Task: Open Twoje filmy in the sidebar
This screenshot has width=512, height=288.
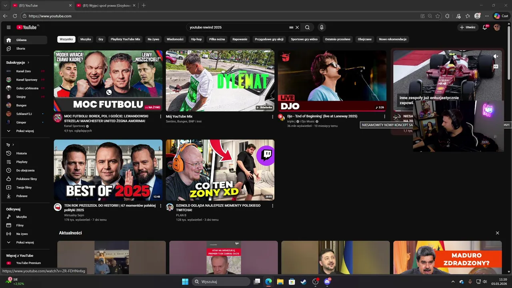Action: tap(26, 187)
